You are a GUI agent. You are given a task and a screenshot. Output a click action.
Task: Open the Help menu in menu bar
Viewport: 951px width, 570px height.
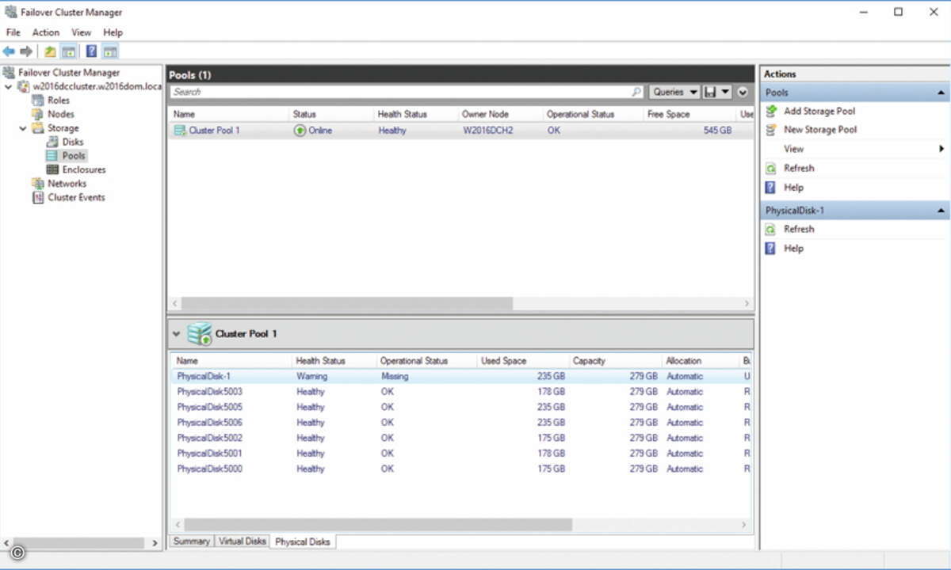tap(113, 32)
